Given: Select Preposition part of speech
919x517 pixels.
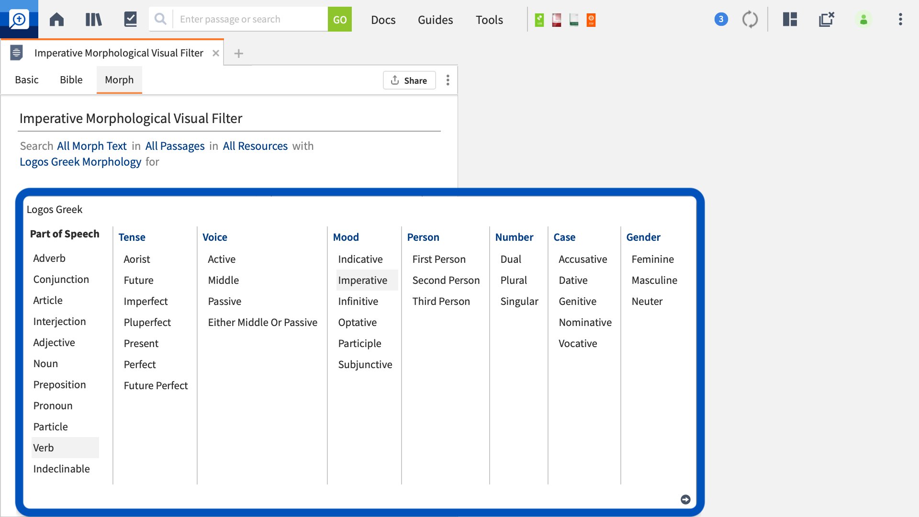Looking at the screenshot, I should click(59, 384).
